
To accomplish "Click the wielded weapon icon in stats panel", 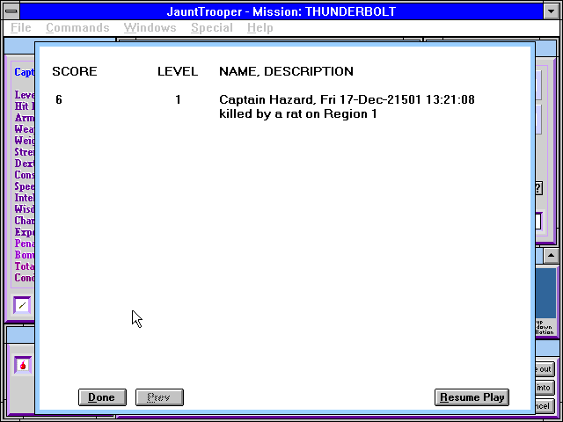I will coord(22,306).
